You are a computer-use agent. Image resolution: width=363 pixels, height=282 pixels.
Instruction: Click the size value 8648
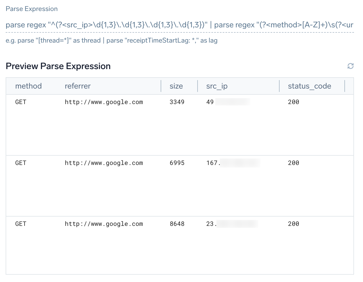coord(177,224)
